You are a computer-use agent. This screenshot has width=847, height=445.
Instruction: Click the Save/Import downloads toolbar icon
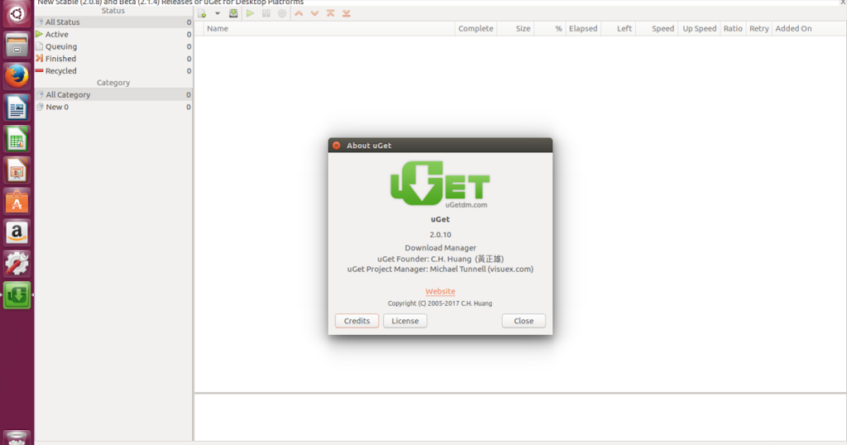coord(233,13)
